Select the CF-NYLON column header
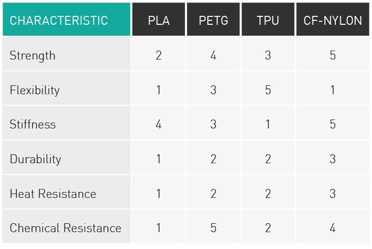372x249 pixels. [333, 19]
